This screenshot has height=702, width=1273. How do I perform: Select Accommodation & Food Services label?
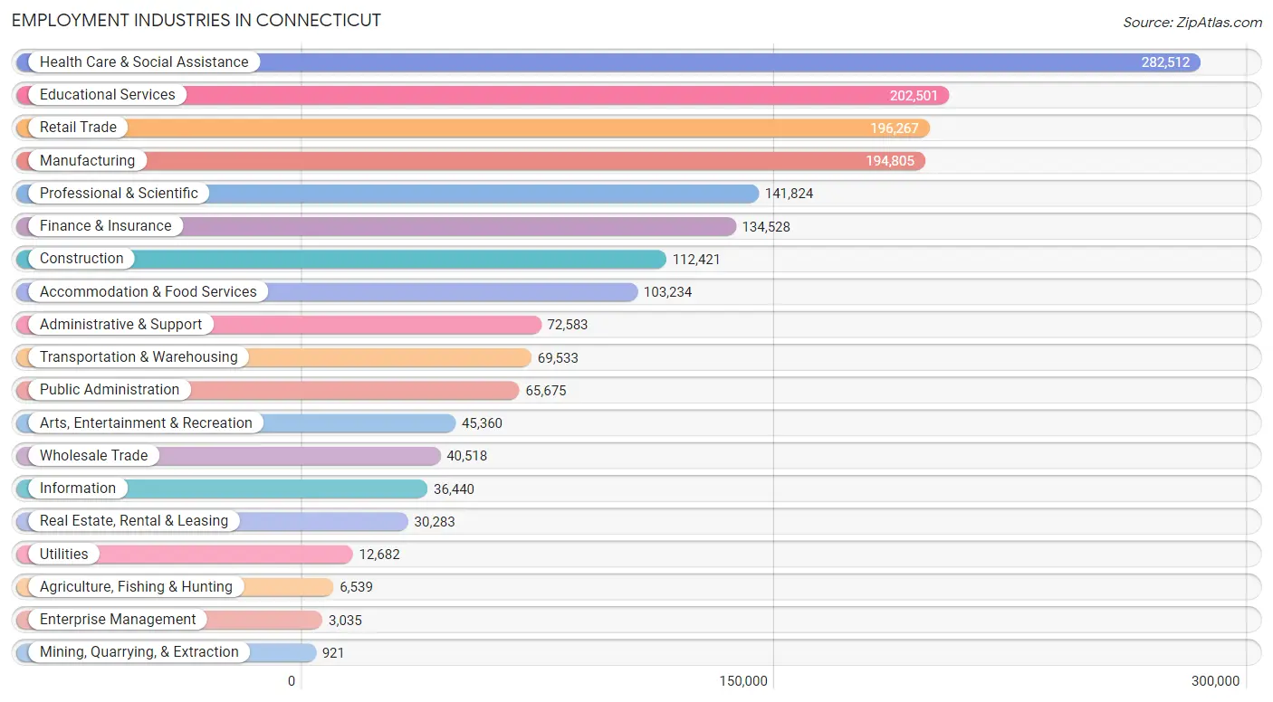[x=148, y=292]
